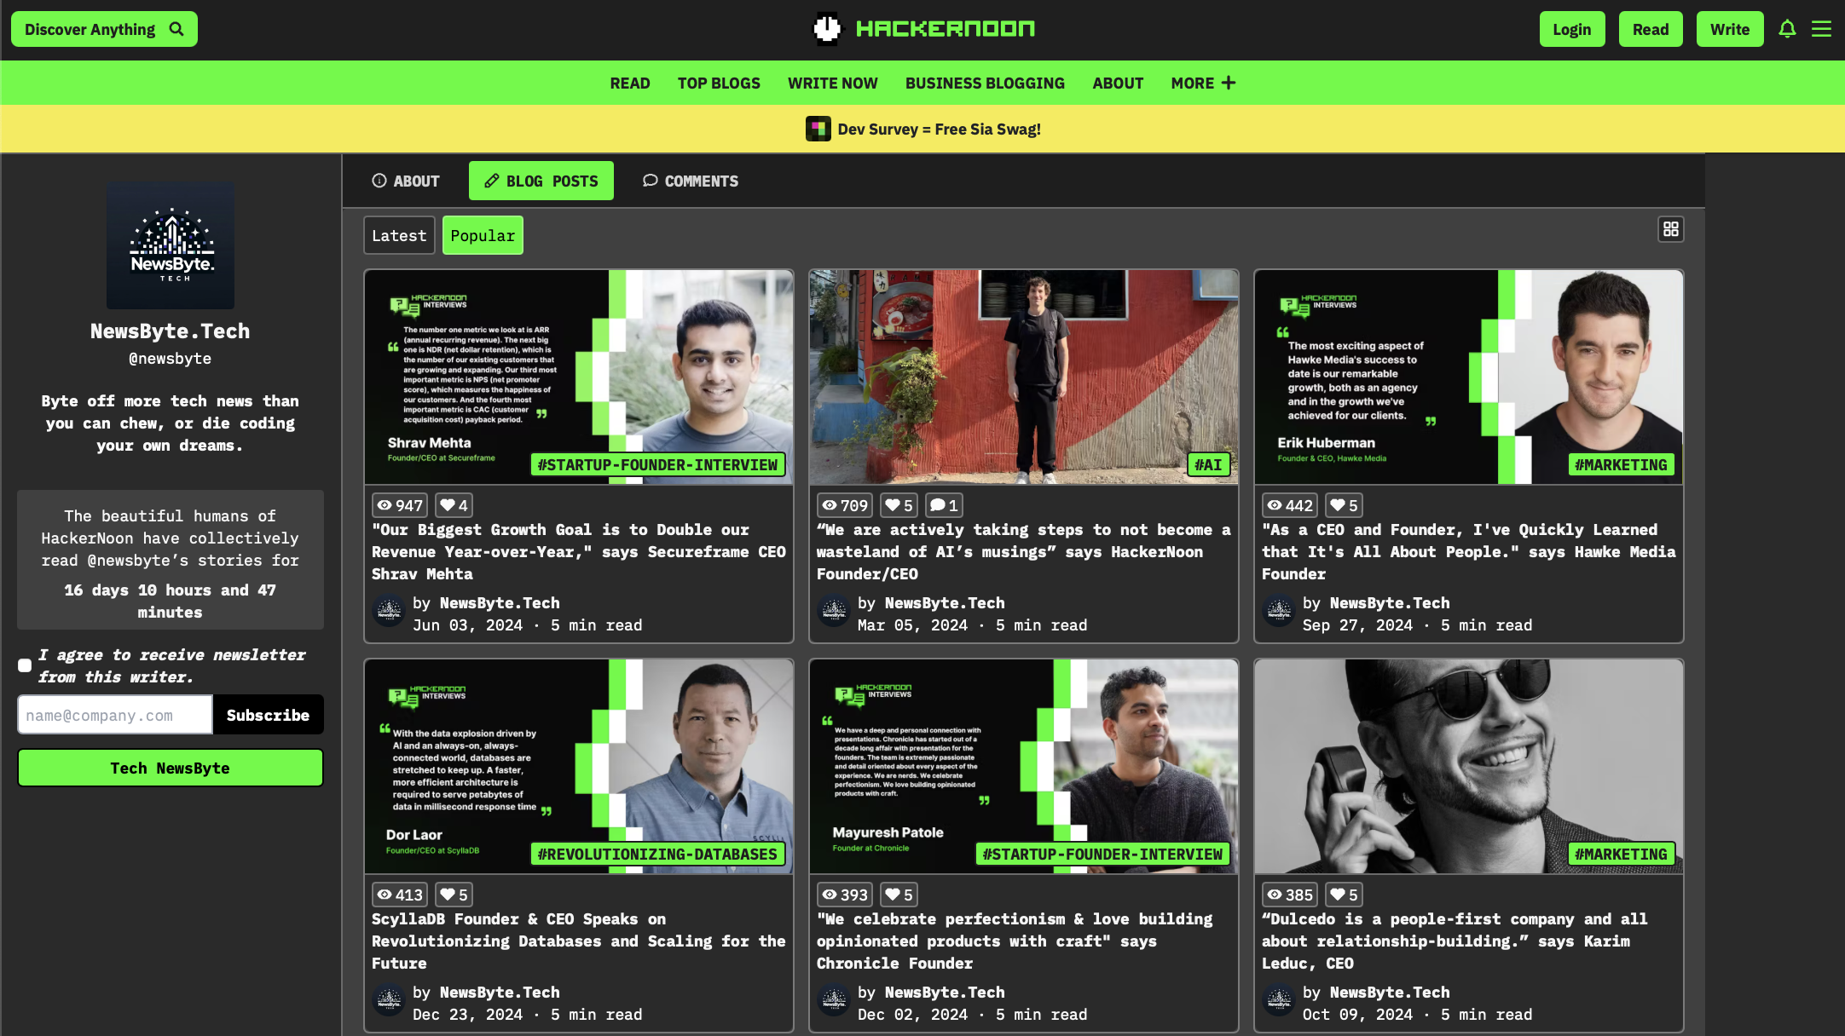
Task: Click the Read button in header
Action: (x=1651, y=29)
